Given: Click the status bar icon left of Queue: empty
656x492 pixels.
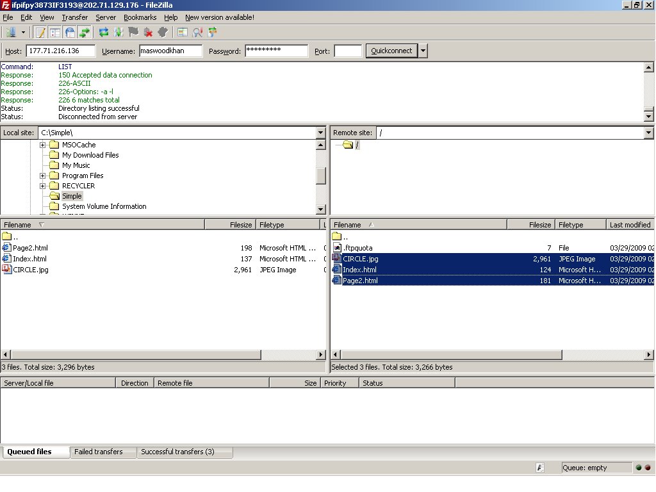Looking at the screenshot, I should 540,468.
